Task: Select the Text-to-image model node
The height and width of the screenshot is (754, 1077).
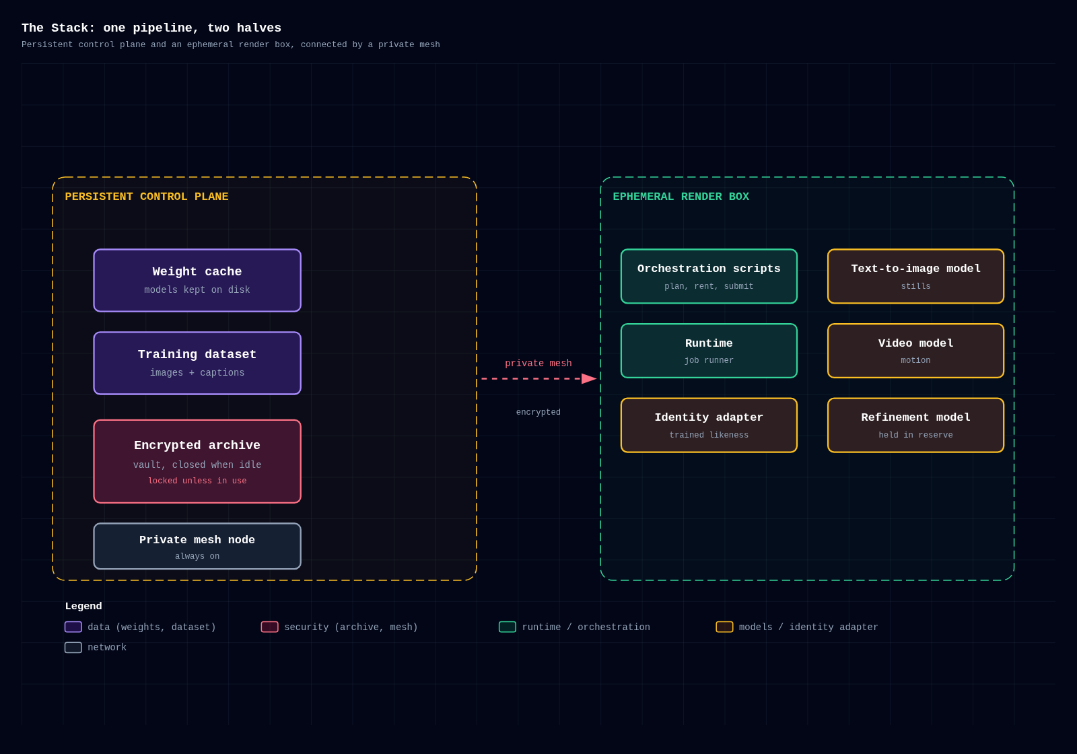Action: [x=915, y=276]
